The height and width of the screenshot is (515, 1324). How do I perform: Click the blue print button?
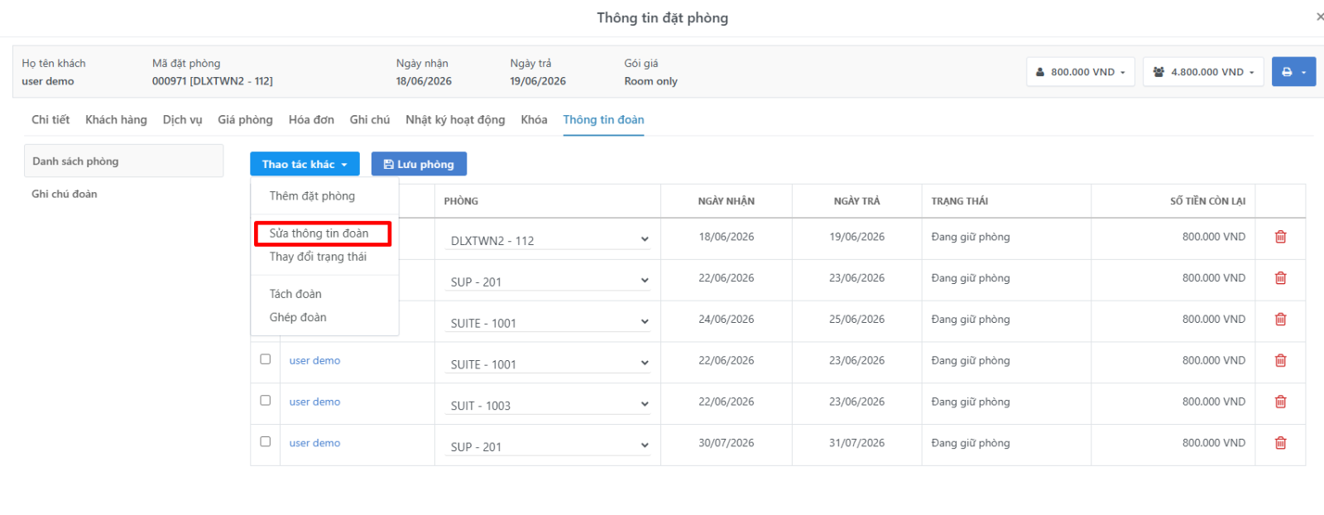click(x=1293, y=72)
